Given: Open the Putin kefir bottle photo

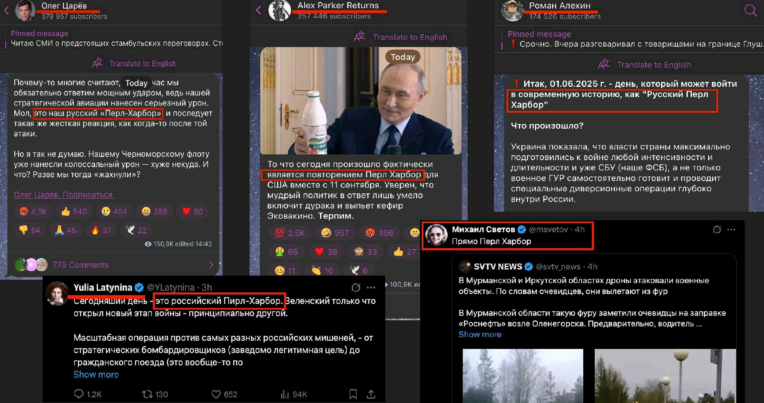Looking at the screenshot, I should pyautogui.click(x=361, y=101).
